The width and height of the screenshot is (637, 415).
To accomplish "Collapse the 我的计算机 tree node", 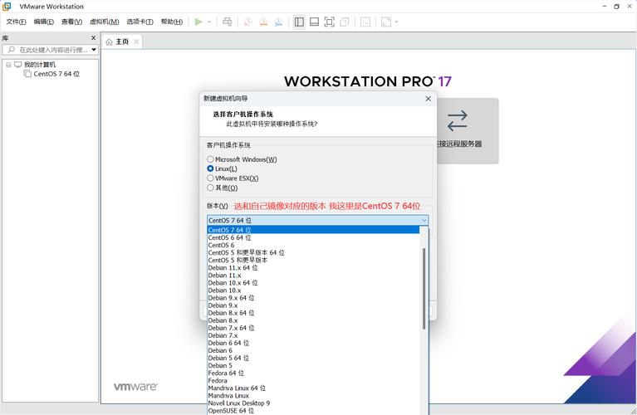I will [8, 65].
